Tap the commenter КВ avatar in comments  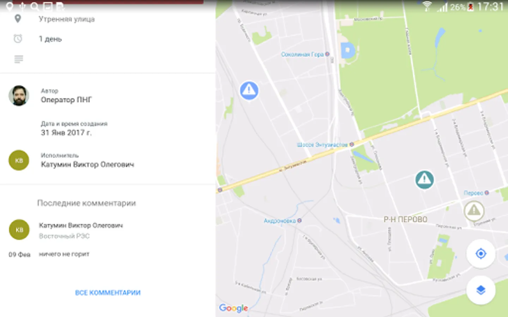point(19,230)
